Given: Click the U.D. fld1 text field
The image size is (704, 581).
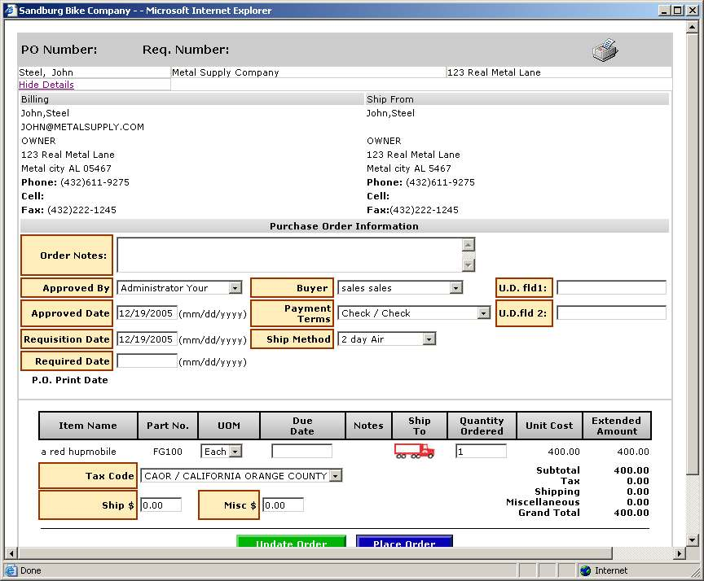Looking at the screenshot, I should 611,287.
